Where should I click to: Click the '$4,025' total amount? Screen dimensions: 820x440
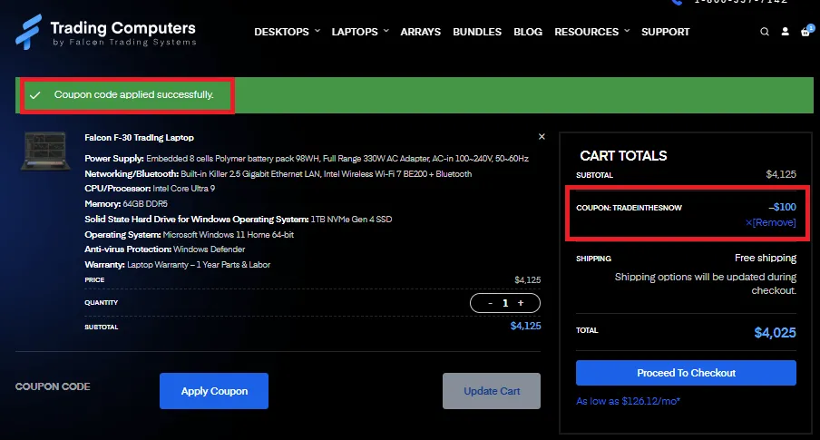tap(775, 333)
